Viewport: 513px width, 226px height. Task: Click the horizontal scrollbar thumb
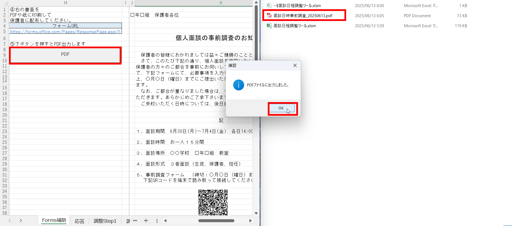pyautogui.click(x=216, y=221)
